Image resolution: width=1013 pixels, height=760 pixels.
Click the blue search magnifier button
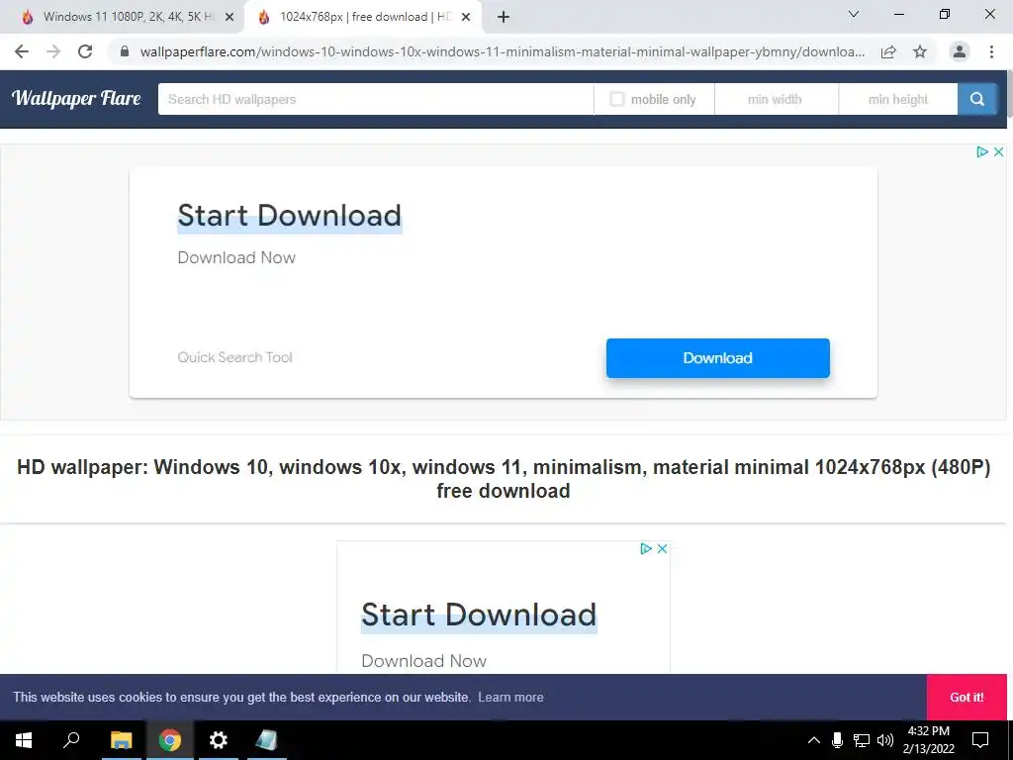tap(976, 99)
